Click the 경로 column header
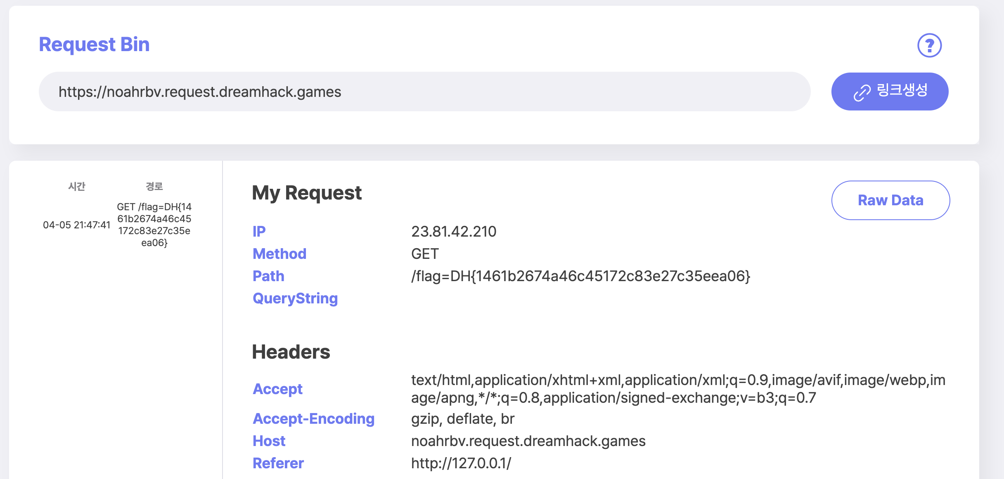This screenshot has height=479, width=1004. [x=154, y=187]
